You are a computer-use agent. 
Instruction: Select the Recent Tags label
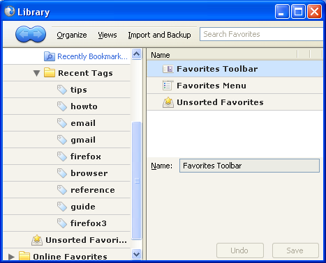pos(85,73)
